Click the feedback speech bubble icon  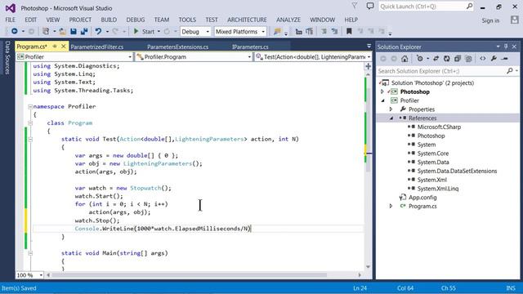(x=370, y=6)
